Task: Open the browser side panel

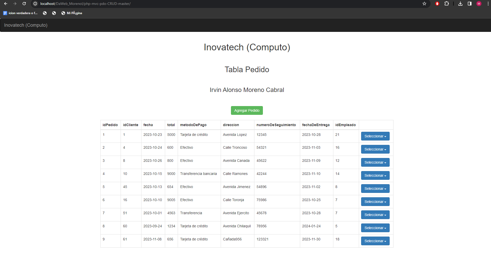Action: [x=470, y=4]
